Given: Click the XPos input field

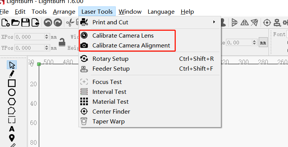Looking at the screenshot, I should (x=32, y=37).
